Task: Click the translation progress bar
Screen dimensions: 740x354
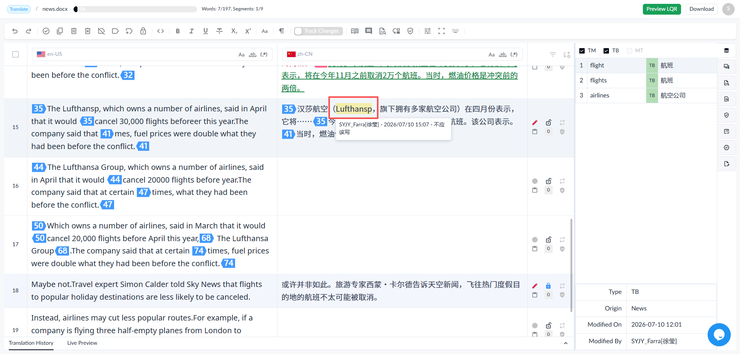Action: (x=135, y=9)
